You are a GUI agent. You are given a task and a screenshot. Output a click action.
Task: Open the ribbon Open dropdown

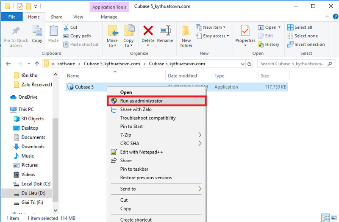269,27
